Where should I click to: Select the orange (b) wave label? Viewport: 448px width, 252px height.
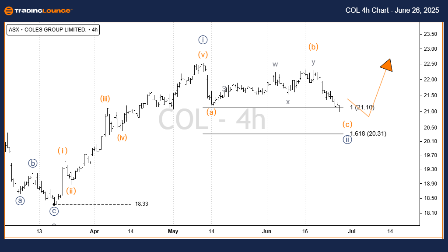point(313,46)
